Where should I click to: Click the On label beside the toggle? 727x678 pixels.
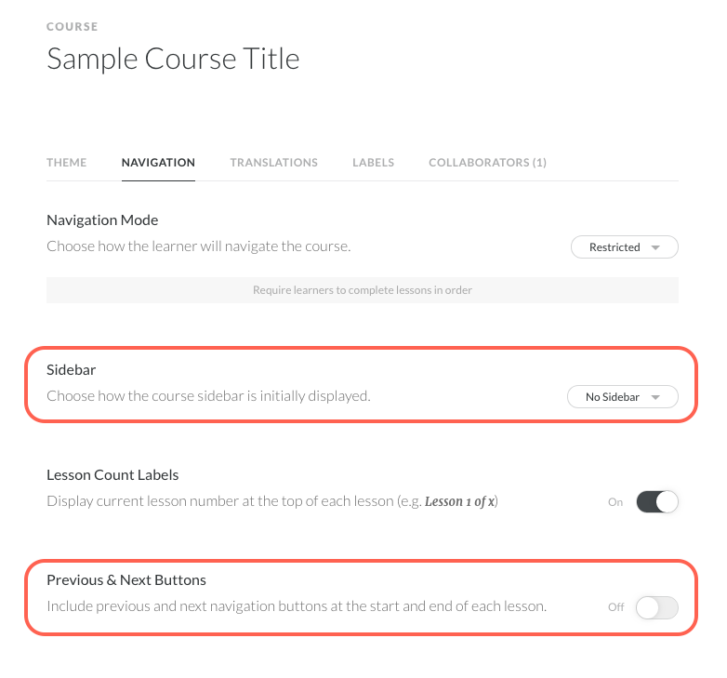(x=615, y=502)
